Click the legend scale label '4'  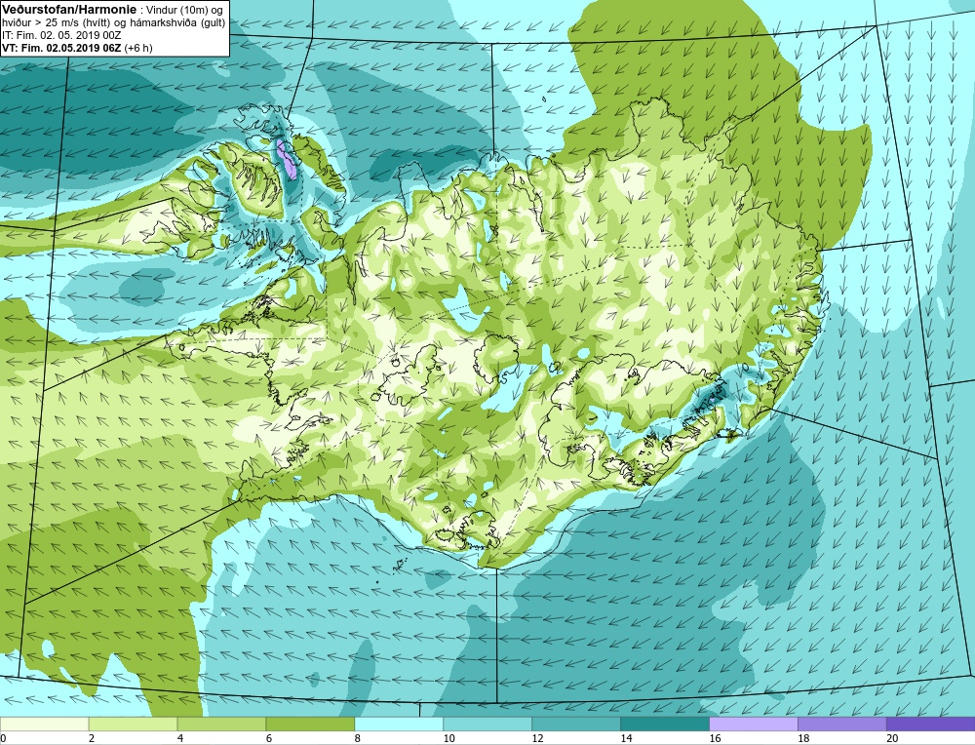180,739
